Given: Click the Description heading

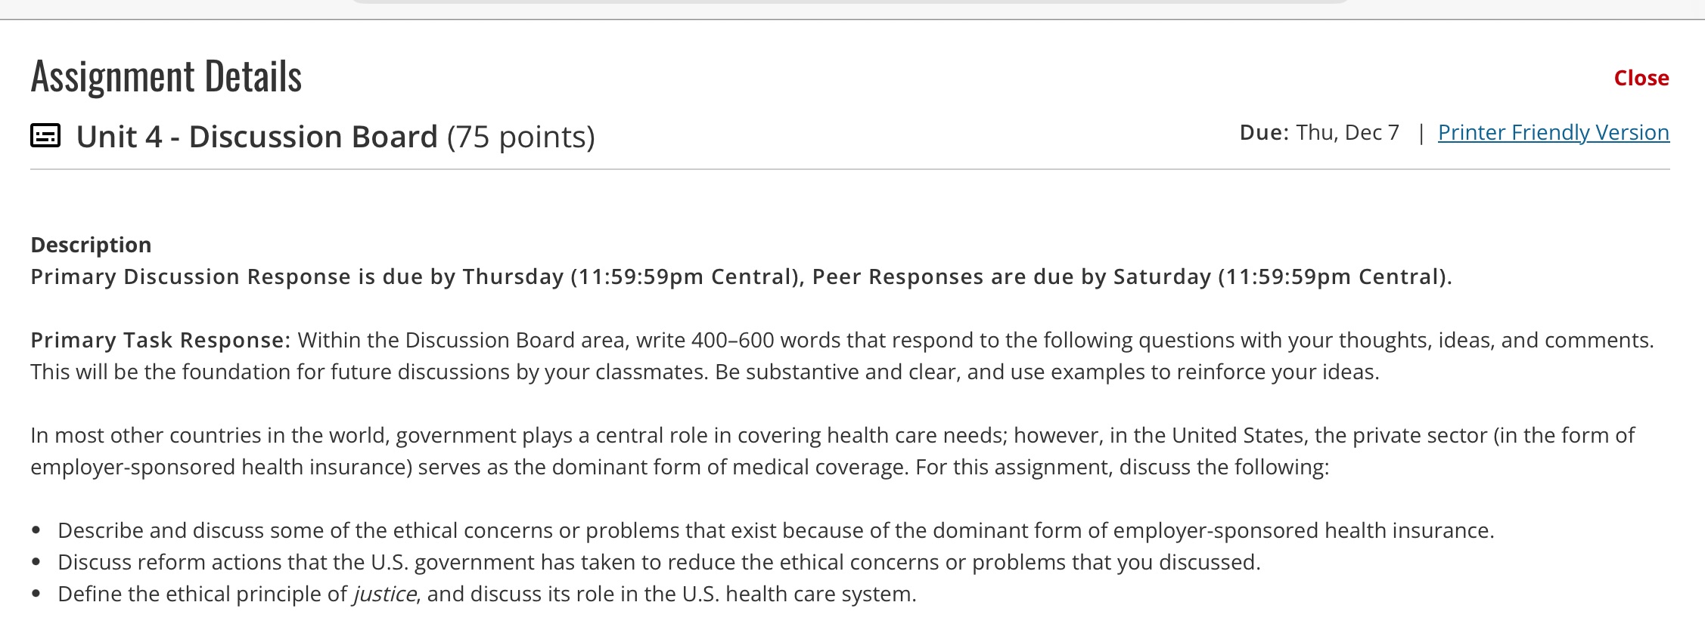Looking at the screenshot, I should tap(90, 244).
